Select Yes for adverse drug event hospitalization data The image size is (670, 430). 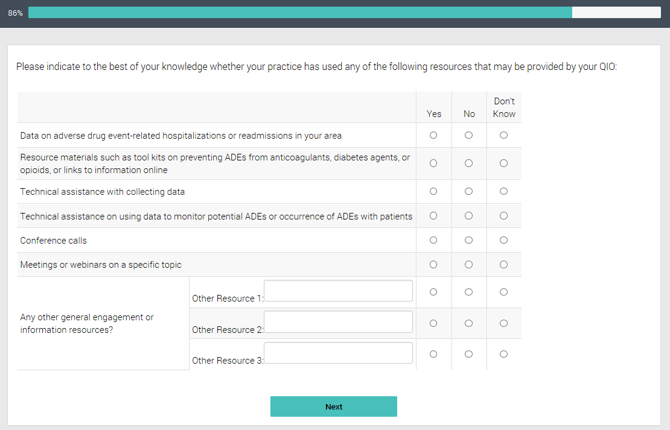click(x=433, y=136)
